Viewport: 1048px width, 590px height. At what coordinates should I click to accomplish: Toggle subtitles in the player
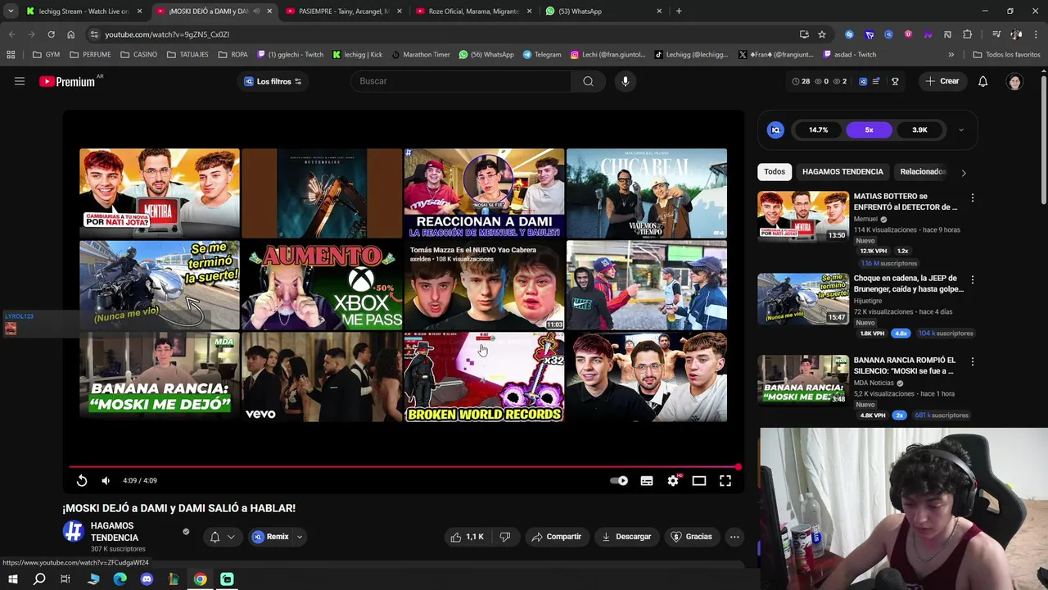coord(647,481)
